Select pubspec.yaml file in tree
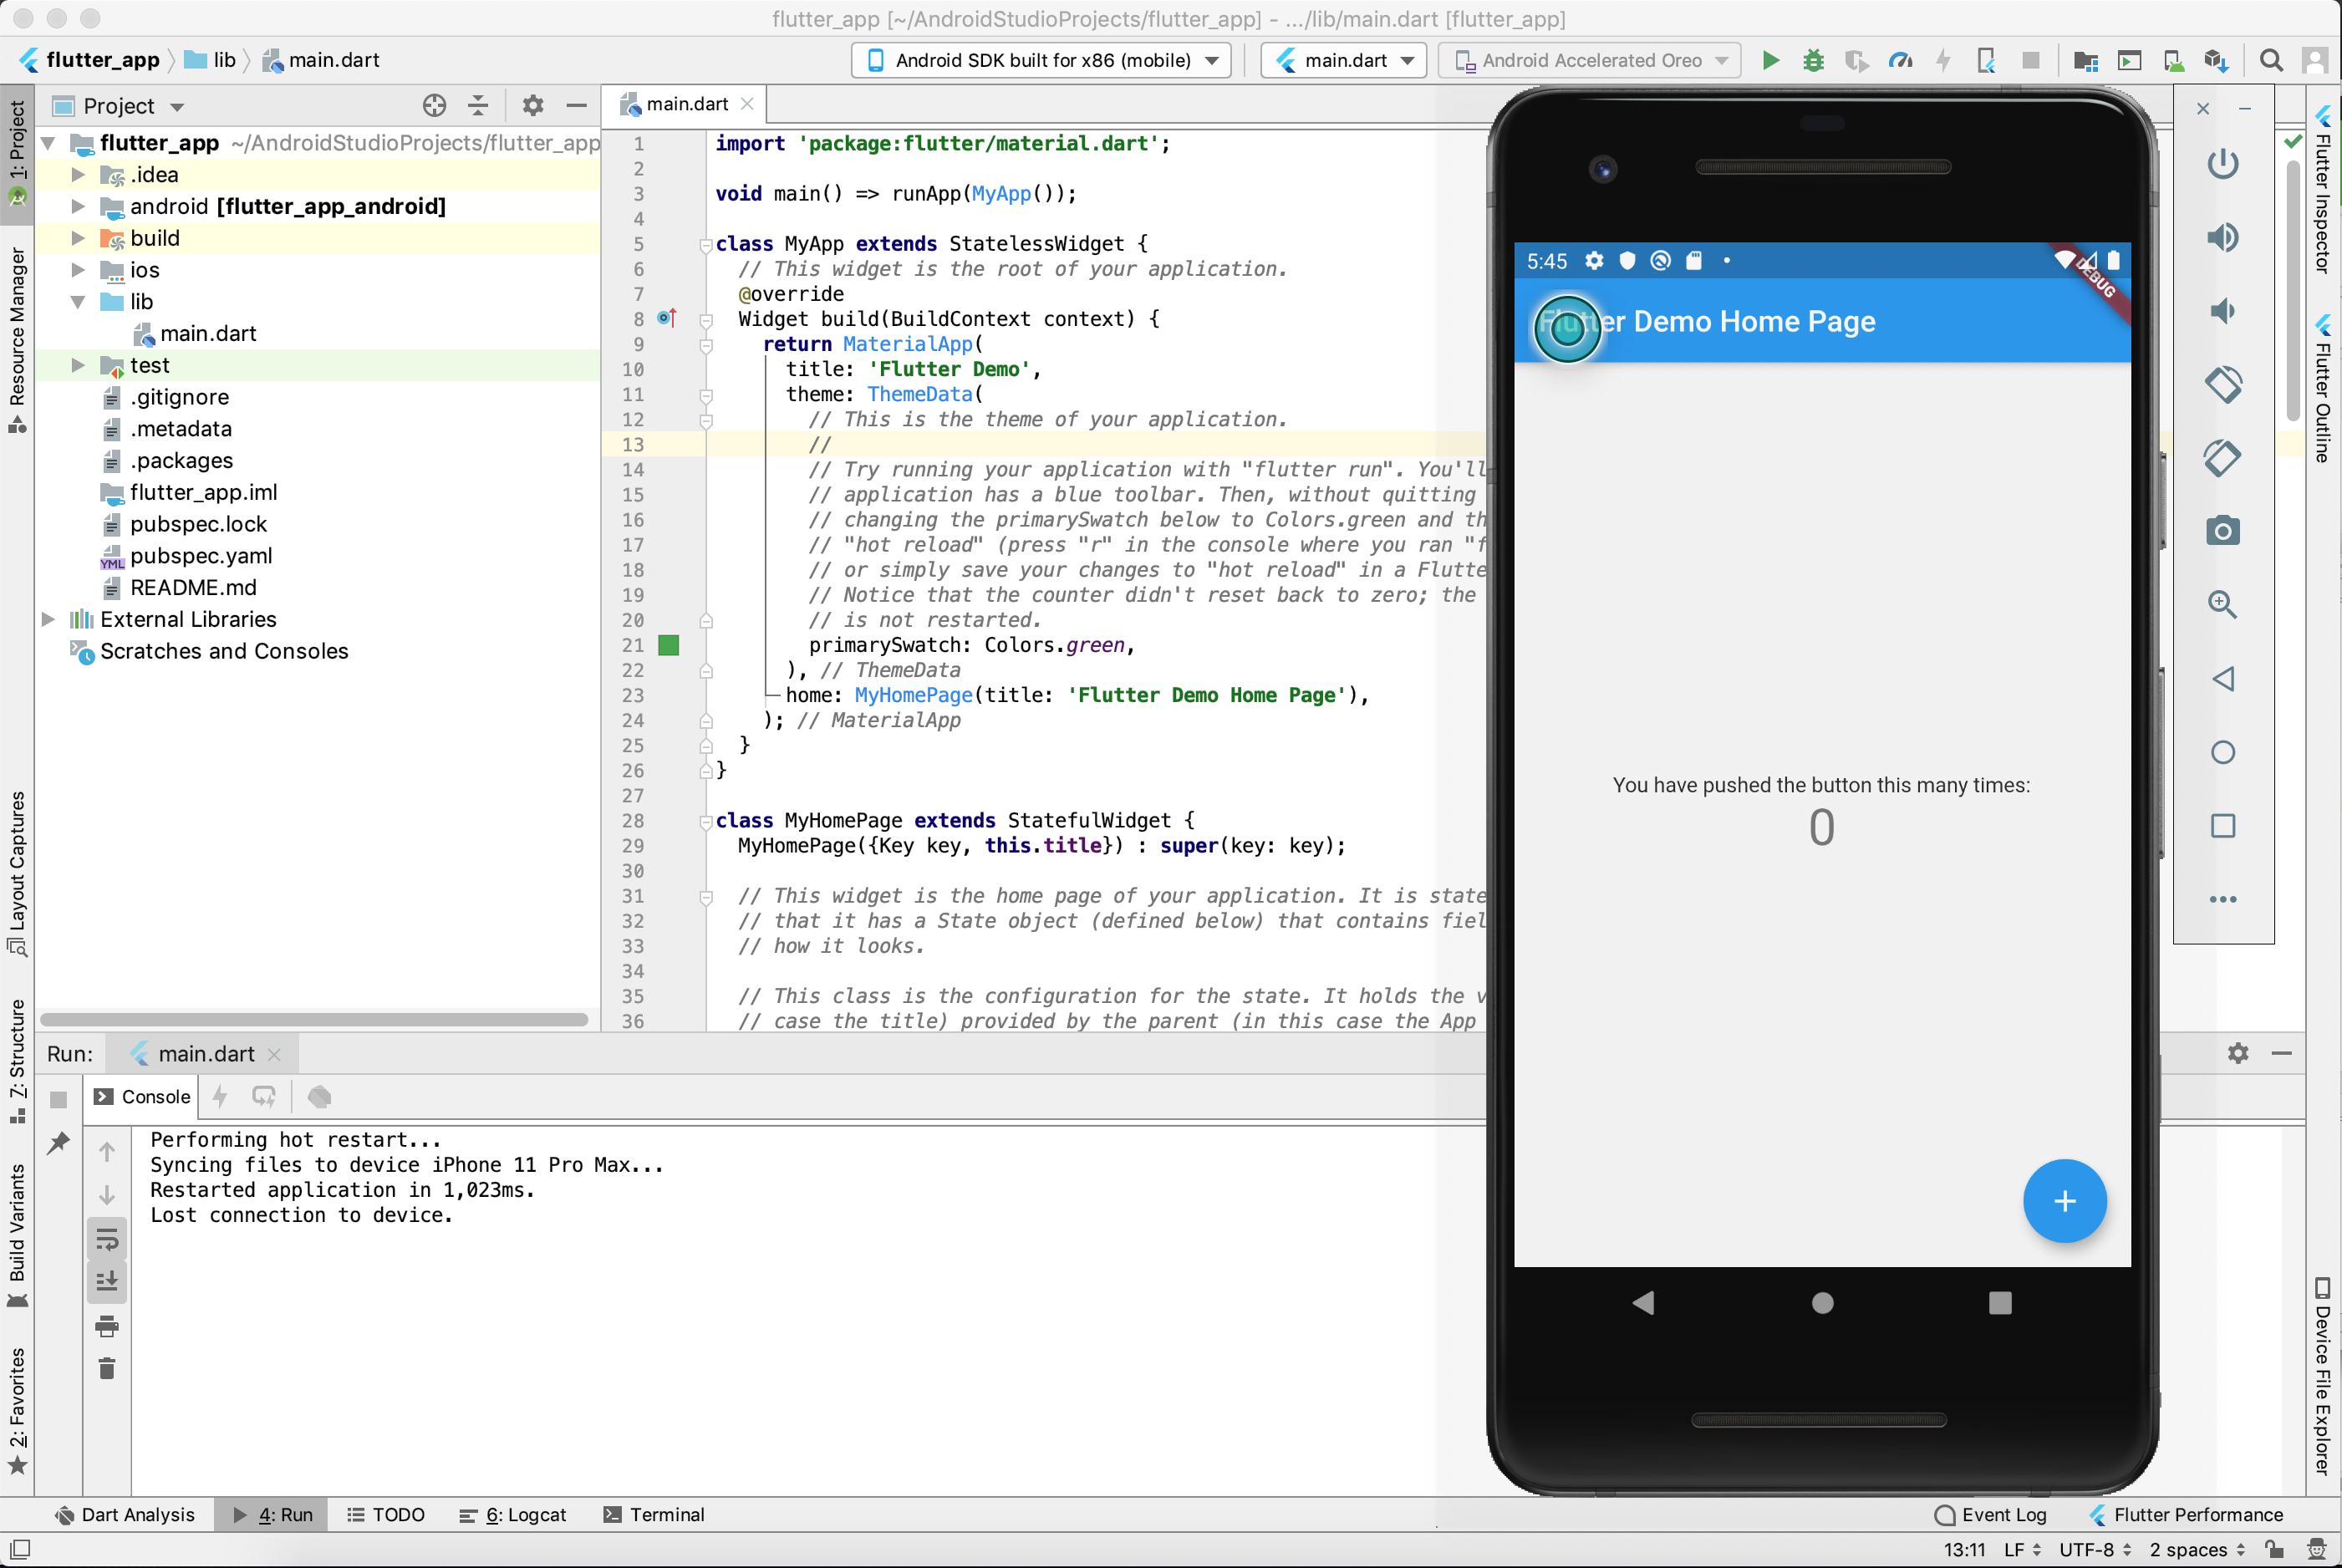Image resolution: width=2342 pixels, height=1568 pixels. [x=200, y=556]
